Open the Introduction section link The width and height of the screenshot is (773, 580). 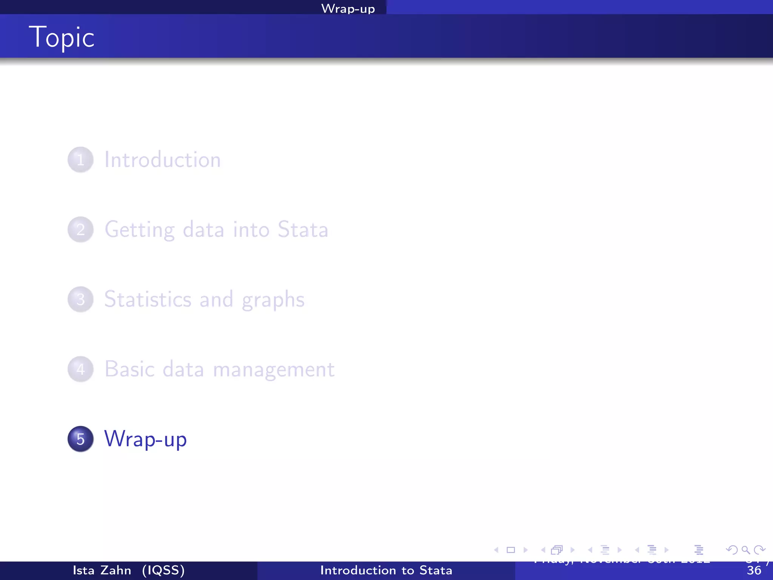pos(162,160)
